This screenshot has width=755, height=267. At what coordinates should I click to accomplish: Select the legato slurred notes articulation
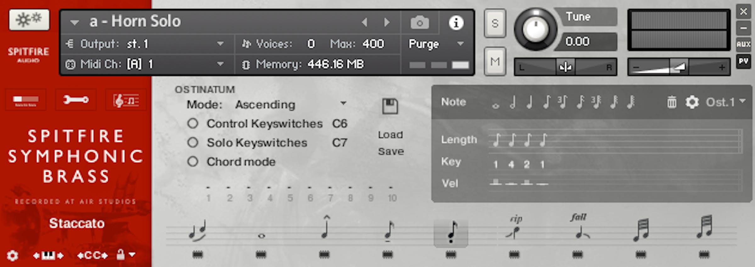pyautogui.click(x=198, y=231)
